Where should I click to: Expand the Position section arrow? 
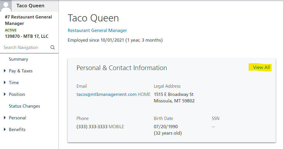[x=5, y=94]
